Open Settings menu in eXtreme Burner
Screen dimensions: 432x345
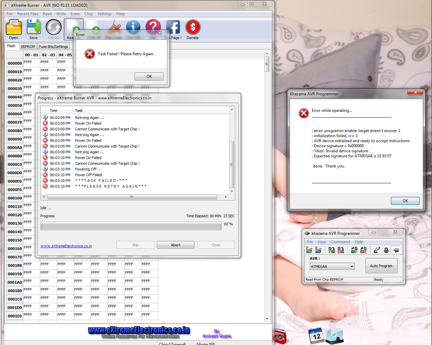(x=105, y=14)
